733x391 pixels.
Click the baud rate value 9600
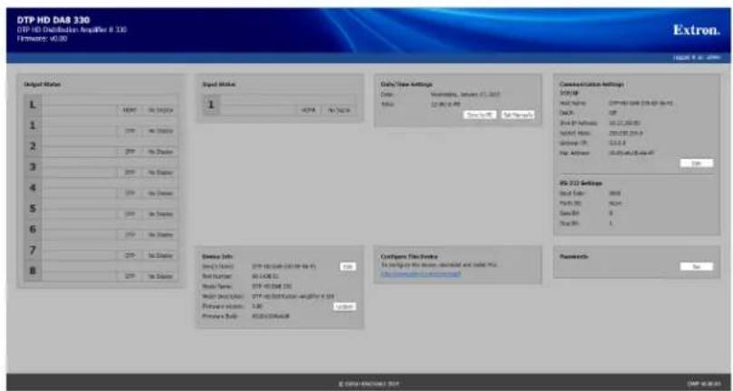point(614,193)
